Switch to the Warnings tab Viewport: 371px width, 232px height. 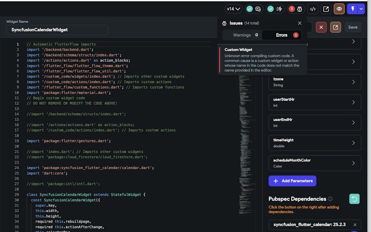242,35
